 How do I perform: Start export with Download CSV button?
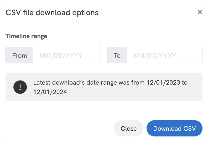(174, 129)
